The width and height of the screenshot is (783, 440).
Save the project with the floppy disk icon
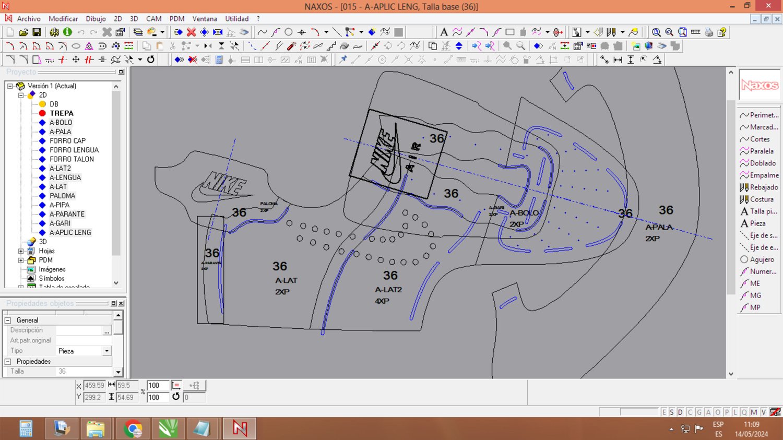coord(37,32)
